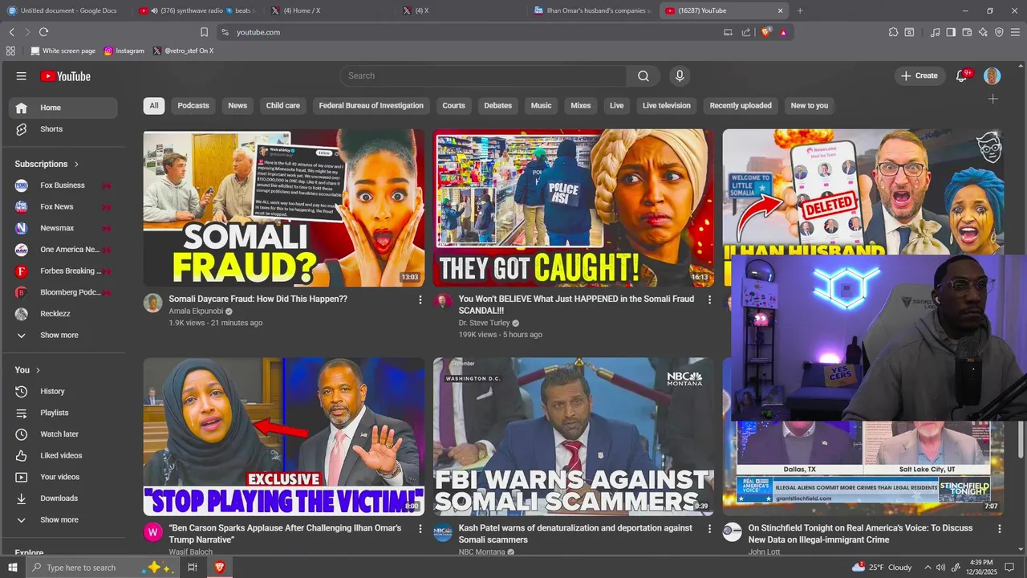1027x578 pixels.
Task: Click the Create button
Action: (919, 75)
